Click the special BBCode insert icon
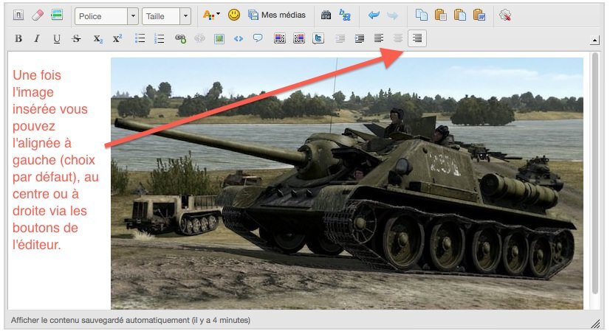This screenshot has height=334, width=610. tap(57, 15)
